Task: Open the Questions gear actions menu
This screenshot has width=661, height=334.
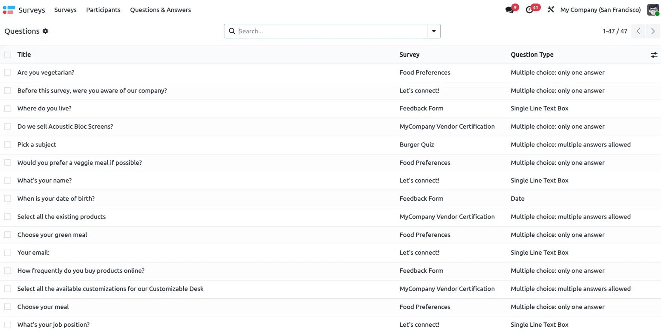Action: [45, 31]
